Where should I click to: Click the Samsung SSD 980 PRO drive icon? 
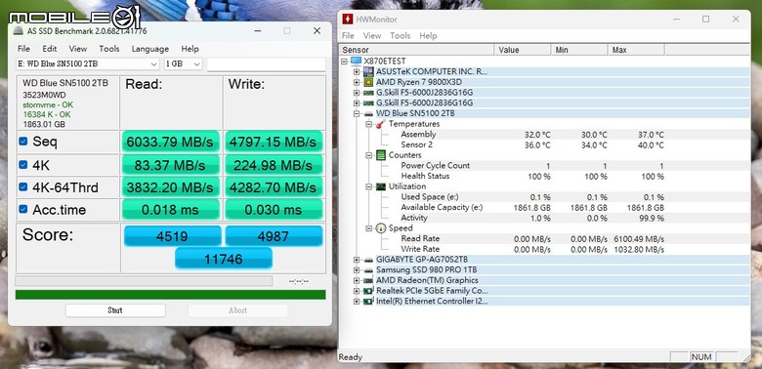(369, 270)
